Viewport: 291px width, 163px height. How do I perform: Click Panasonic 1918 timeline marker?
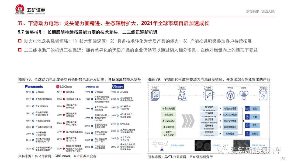pos(33,92)
